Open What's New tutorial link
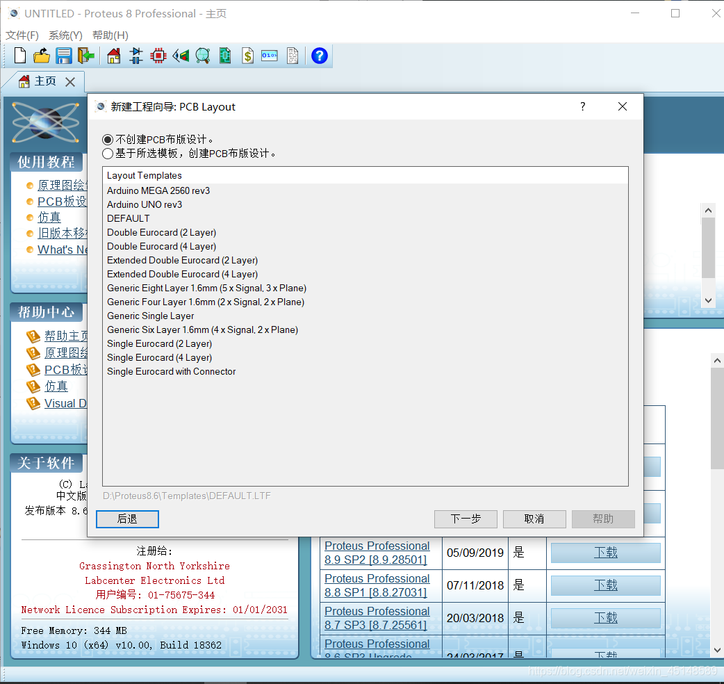 63,250
